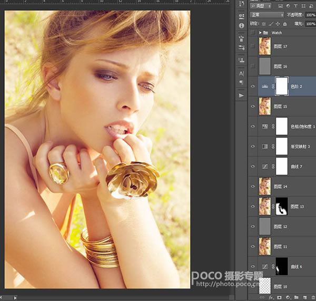The height and width of the screenshot is (301, 316).
Task: Open the Properties panel icon
Action: click(x=241, y=16)
